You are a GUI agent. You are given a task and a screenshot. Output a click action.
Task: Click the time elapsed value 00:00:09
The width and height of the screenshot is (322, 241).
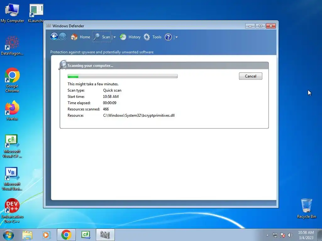pos(109,103)
